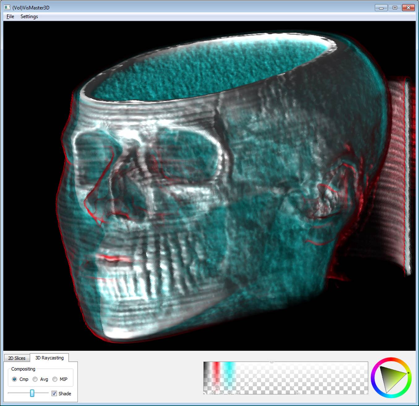Select the topmost transfer function node
419x406 pixels.
coord(271,362)
